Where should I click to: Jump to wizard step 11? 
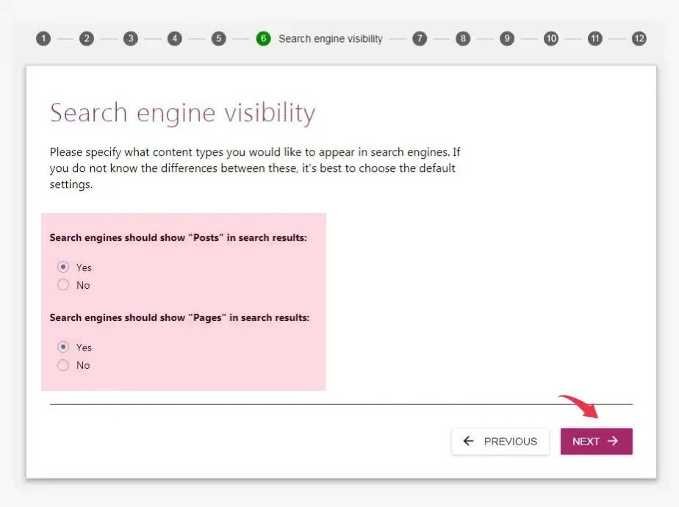pos(595,38)
